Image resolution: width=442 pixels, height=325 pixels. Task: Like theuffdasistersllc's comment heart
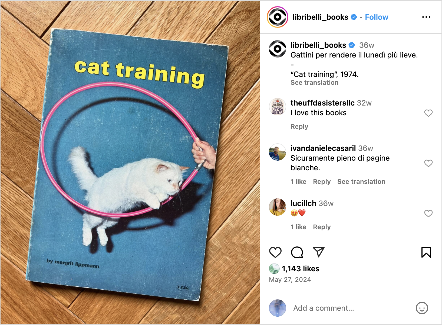pos(428,113)
